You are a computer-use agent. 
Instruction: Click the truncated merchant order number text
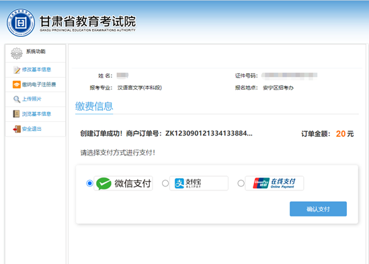click(x=209, y=133)
